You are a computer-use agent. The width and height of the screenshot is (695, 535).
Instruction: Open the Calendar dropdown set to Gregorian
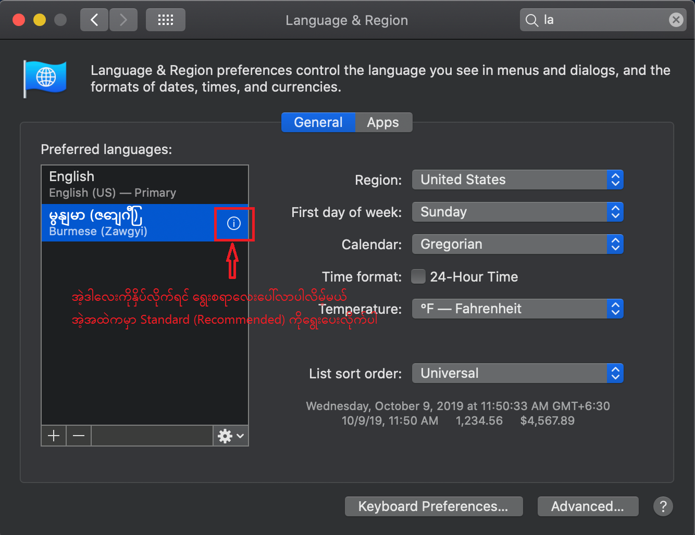(x=517, y=244)
